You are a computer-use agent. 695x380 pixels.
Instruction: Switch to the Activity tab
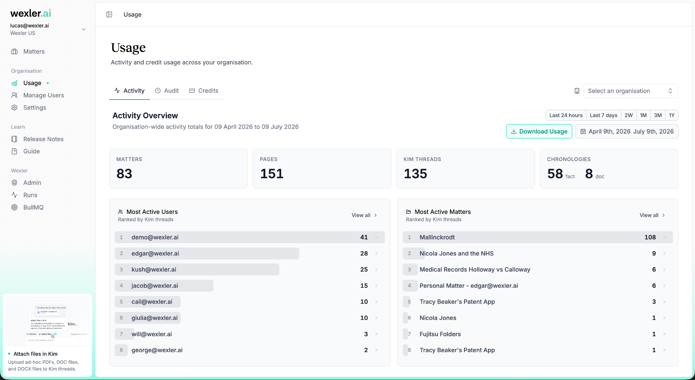[130, 90]
